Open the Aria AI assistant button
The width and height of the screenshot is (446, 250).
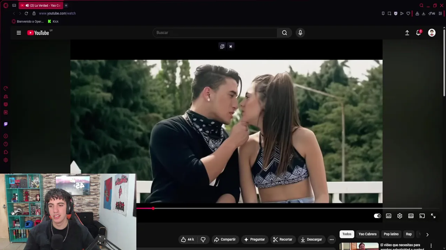432,14
